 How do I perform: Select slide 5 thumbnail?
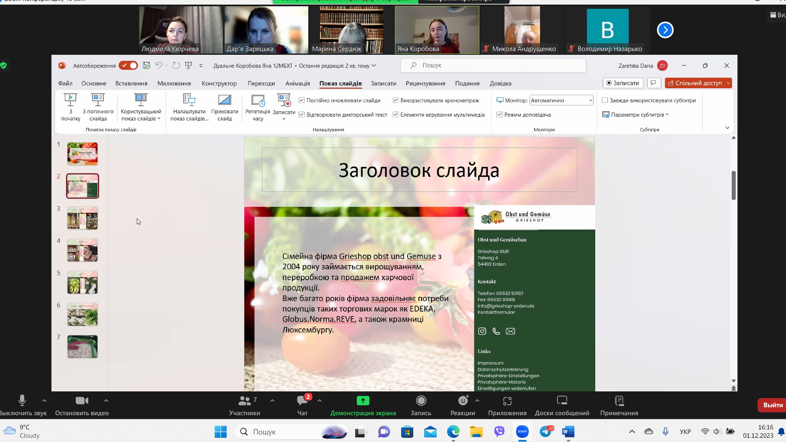point(82,282)
